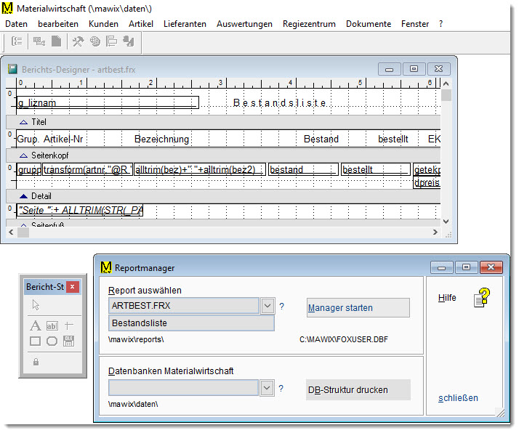Toggle the button lock padlock icon
519x433 pixels.
pyautogui.click(x=36, y=362)
